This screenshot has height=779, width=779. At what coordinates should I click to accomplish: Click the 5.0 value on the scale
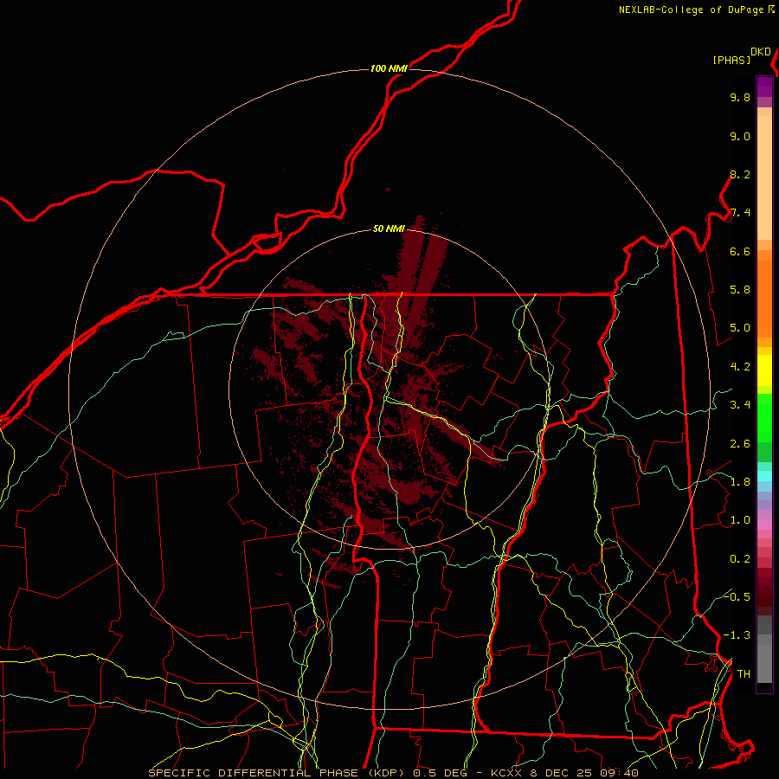[740, 328]
